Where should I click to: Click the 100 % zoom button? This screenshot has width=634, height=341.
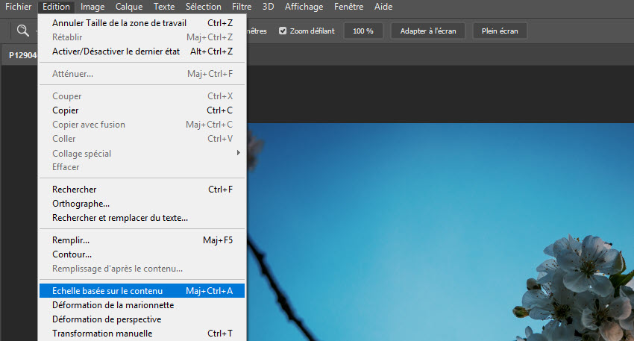(363, 31)
